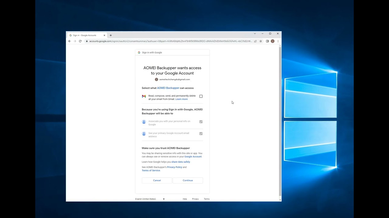
Task: Bookmark this page with the star icon
Action: [x=260, y=41]
